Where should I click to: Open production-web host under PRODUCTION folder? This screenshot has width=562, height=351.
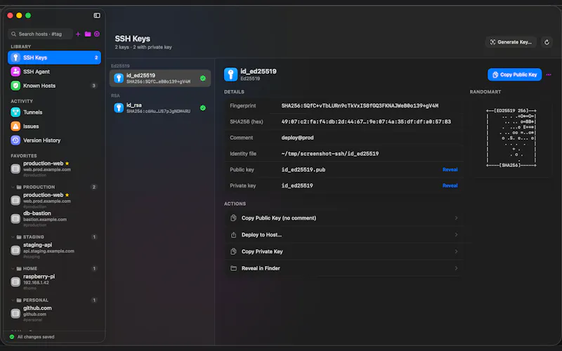tap(55, 201)
